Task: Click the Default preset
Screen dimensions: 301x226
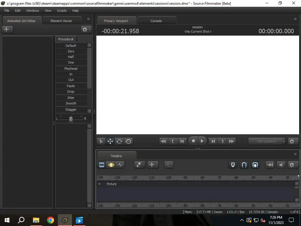Action: pos(71,46)
